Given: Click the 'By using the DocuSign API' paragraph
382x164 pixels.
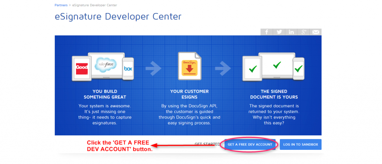Looking at the screenshot, I should (190, 114).
